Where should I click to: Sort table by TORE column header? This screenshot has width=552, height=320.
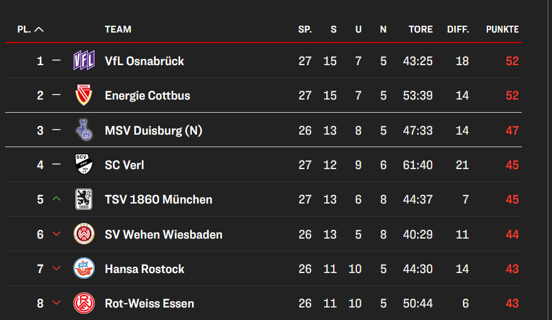coord(420,29)
